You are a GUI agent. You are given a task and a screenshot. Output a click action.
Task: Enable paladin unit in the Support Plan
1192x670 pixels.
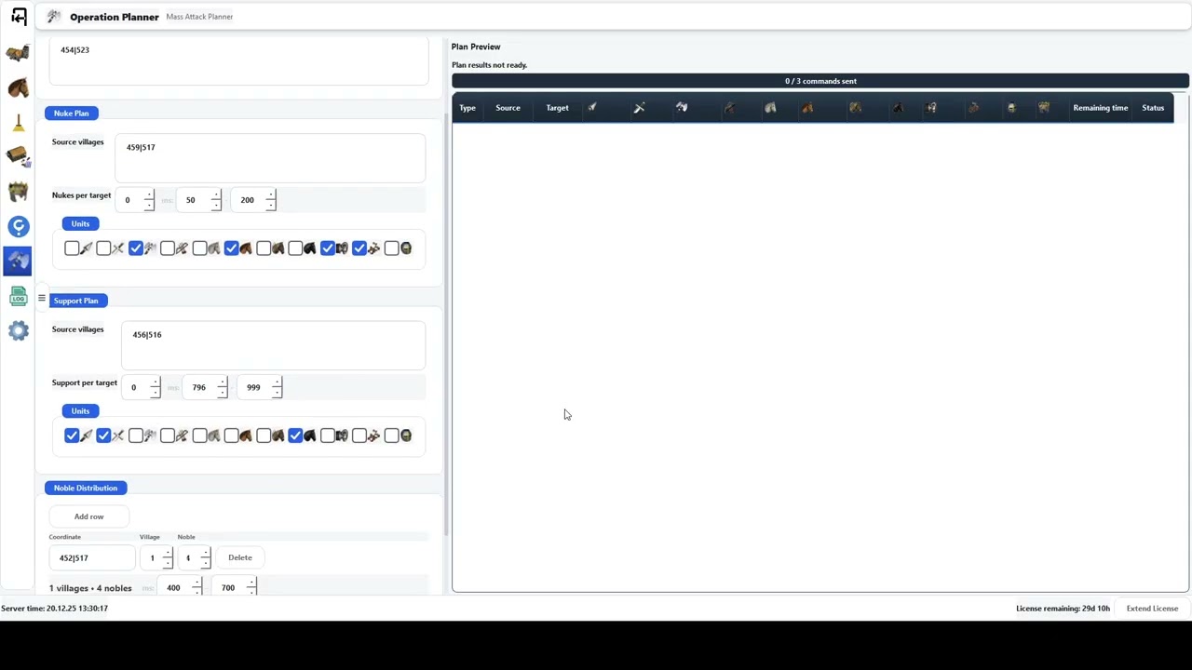391,435
